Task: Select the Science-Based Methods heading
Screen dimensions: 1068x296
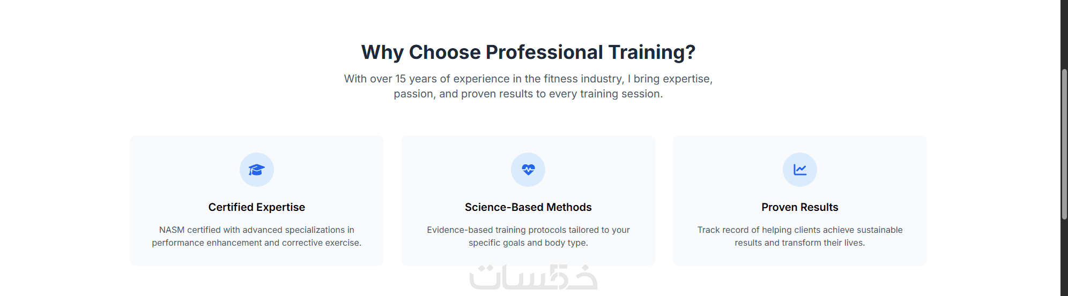Action: [x=528, y=207]
